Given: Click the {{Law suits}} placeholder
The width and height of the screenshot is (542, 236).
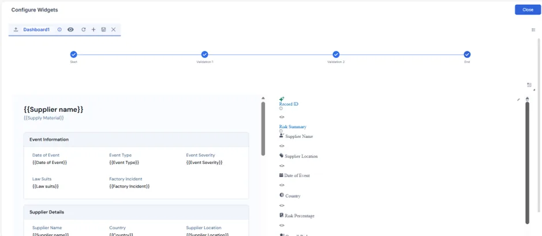Looking at the screenshot, I should (x=45, y=186).
